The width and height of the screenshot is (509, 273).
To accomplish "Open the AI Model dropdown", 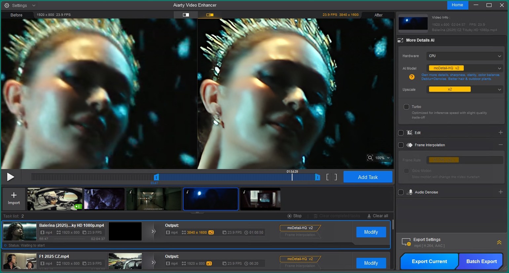I will [x=464, y=68].
